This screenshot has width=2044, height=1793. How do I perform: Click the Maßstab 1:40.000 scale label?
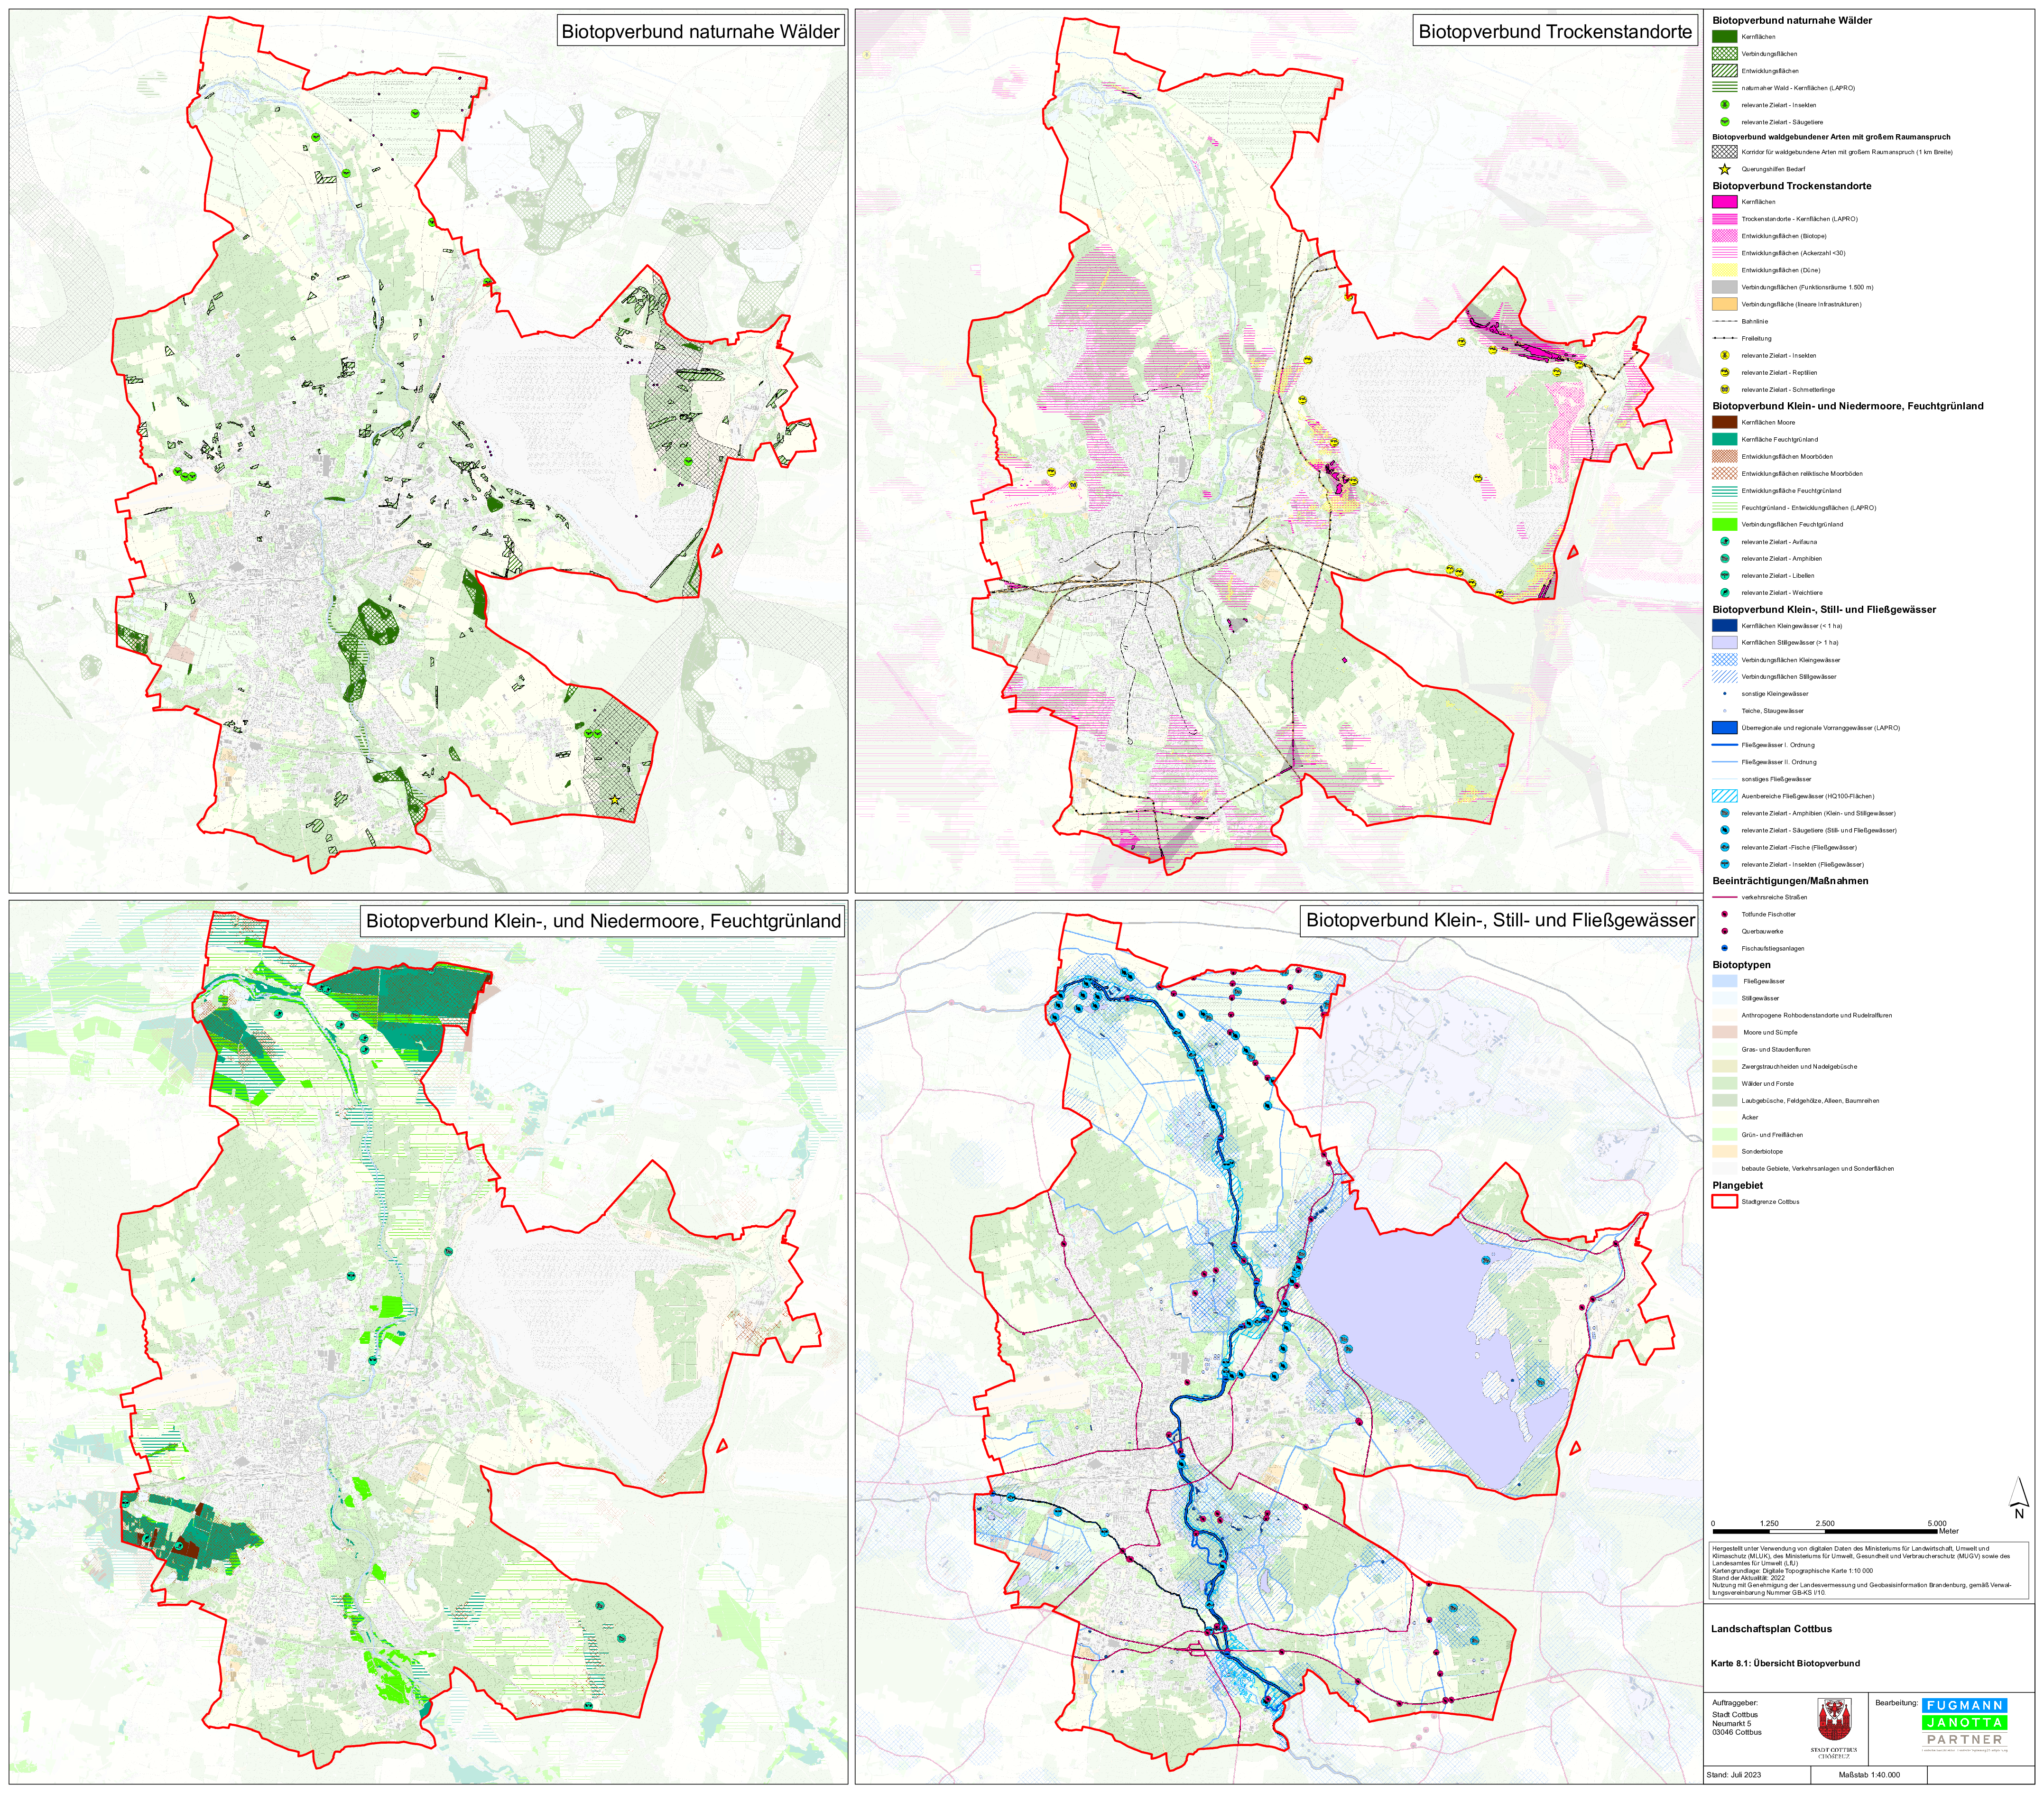point(1869,1775)
